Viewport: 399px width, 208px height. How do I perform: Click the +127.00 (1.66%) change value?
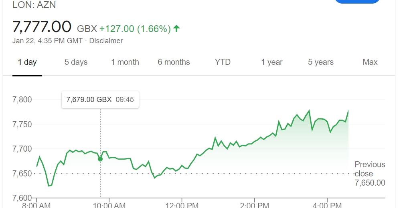coord(135,29)
